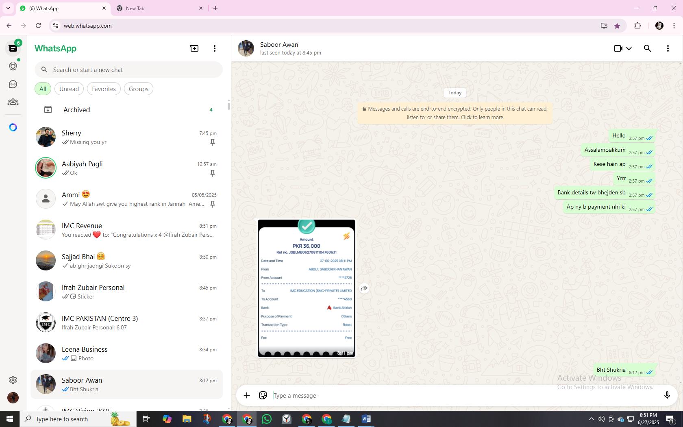The width and height of the screenshot is (683, 427).
Task: Start a video call with Saboor Awan
Action: (x=618, y=48)
